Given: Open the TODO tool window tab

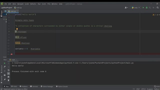Looking at the screenshot, I should click(14, 86).
